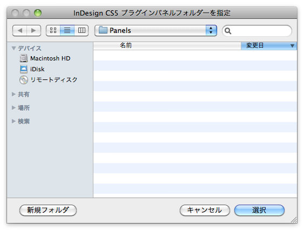The height and width of the screenshot is (230, 304).
Task: Click the remote disc CD icon
Action: [24, 80]
